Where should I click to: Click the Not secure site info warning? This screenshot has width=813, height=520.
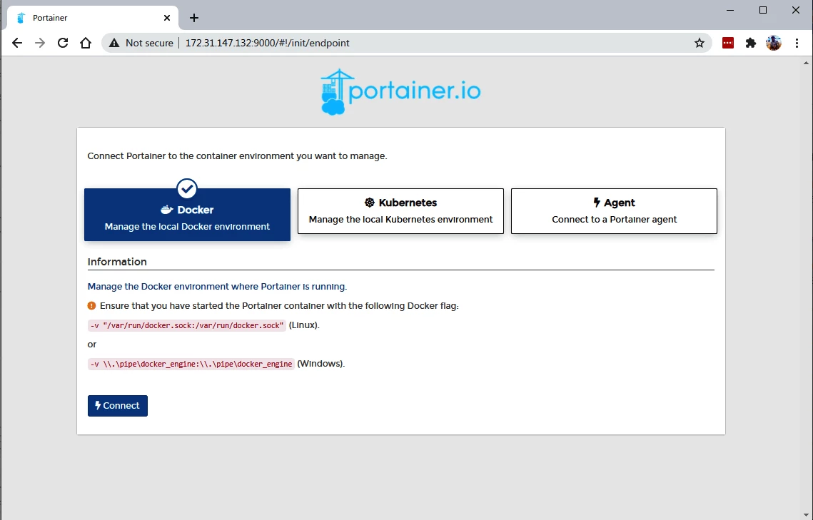click(x=141, y=43)
